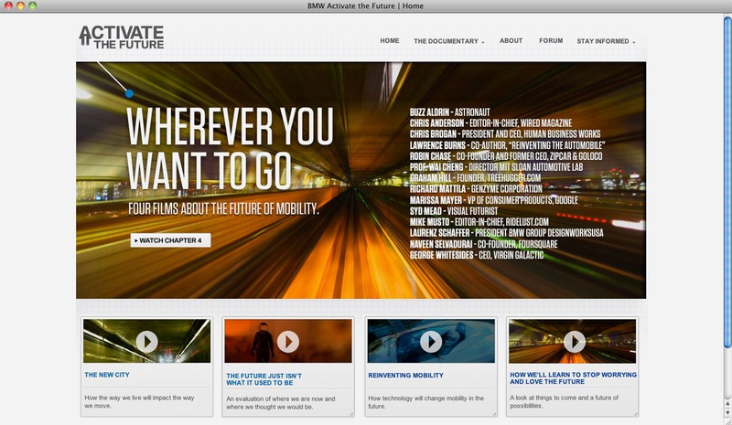Open the Reinventing Mobility title link

(x=405, y=375)
